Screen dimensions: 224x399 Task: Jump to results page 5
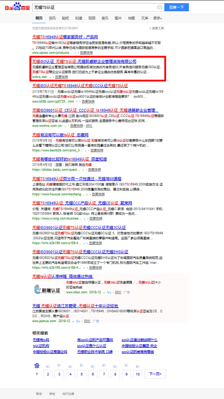[x=82, y=374]
